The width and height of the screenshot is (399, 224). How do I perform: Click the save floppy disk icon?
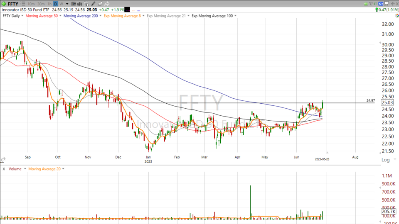[387, 4]
